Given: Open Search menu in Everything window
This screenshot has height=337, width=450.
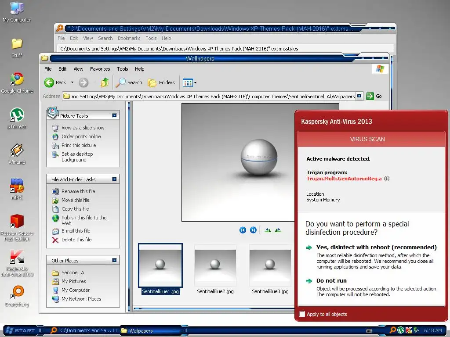Looking at the screenshot, I should [x=105, y=38].
